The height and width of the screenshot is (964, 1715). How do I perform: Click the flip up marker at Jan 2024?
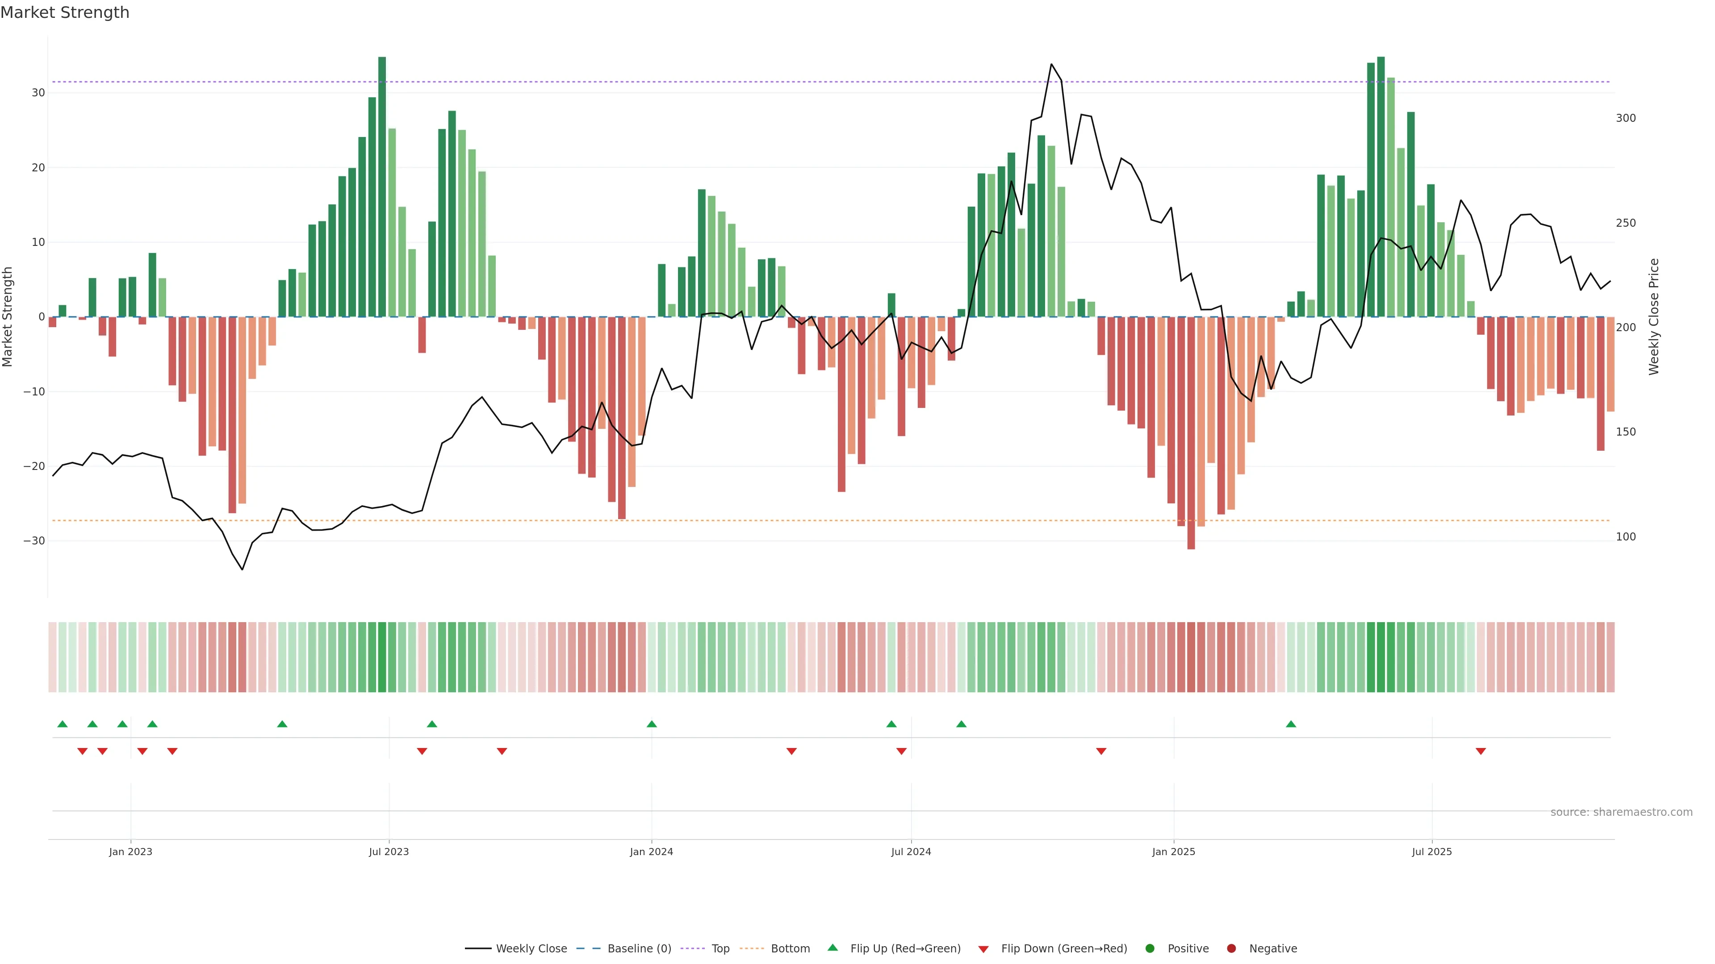coord(652,724)
